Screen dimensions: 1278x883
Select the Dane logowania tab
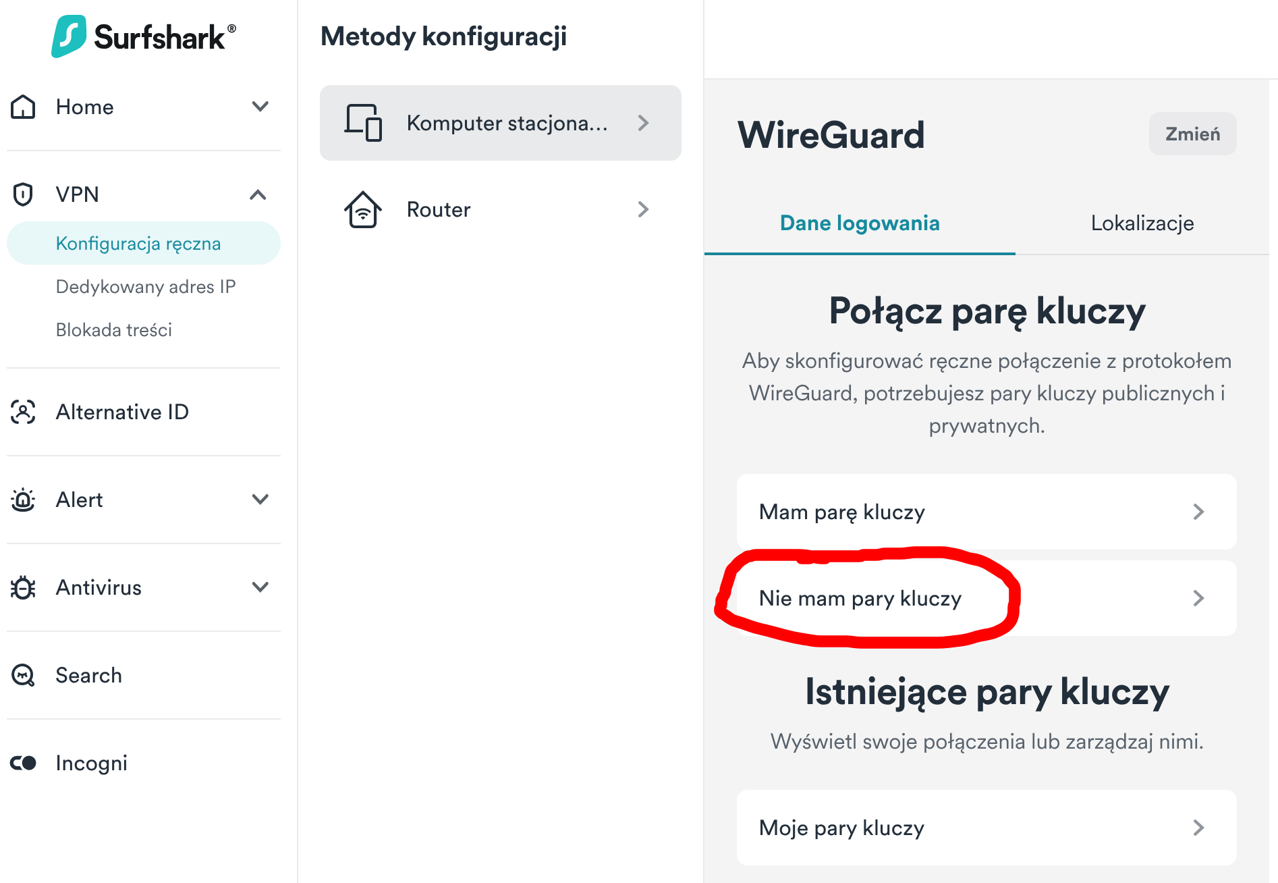pos(860,223)
